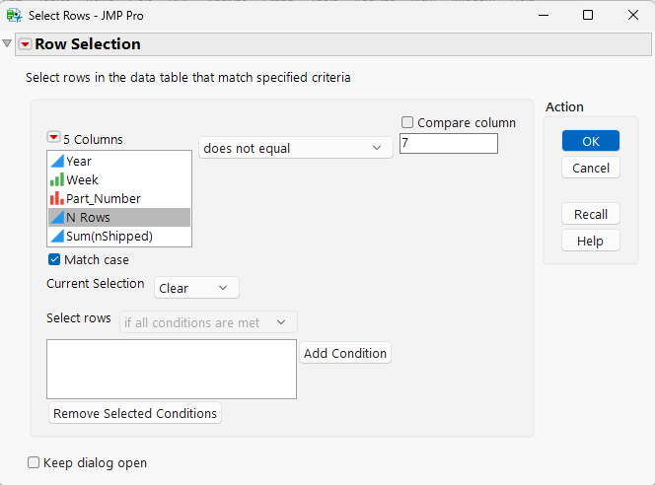655x485 pixels.
Task: Open the 'does not equal' comparison dropdown
Action: point(295,148)
